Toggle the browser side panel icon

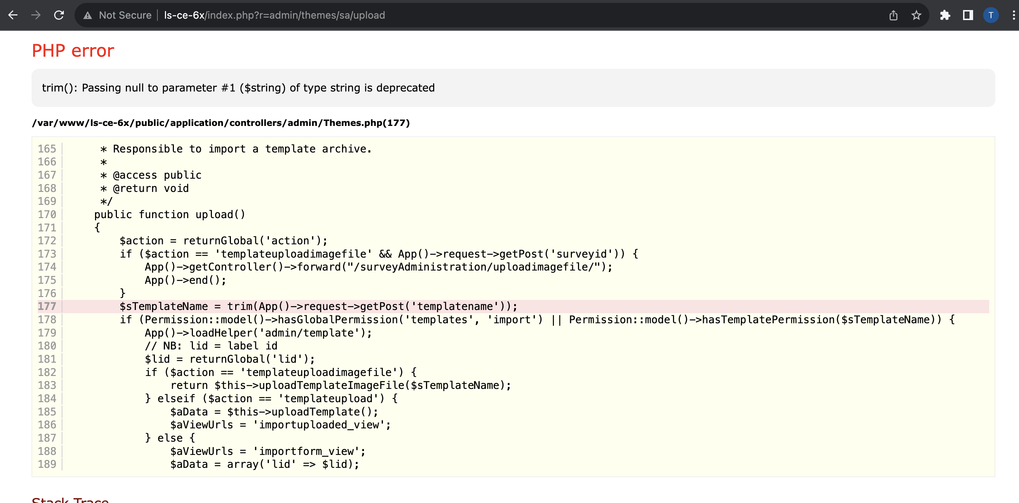(968, 15)
